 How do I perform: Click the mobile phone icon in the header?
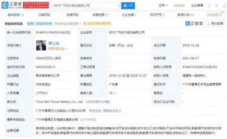coord(209,6)
